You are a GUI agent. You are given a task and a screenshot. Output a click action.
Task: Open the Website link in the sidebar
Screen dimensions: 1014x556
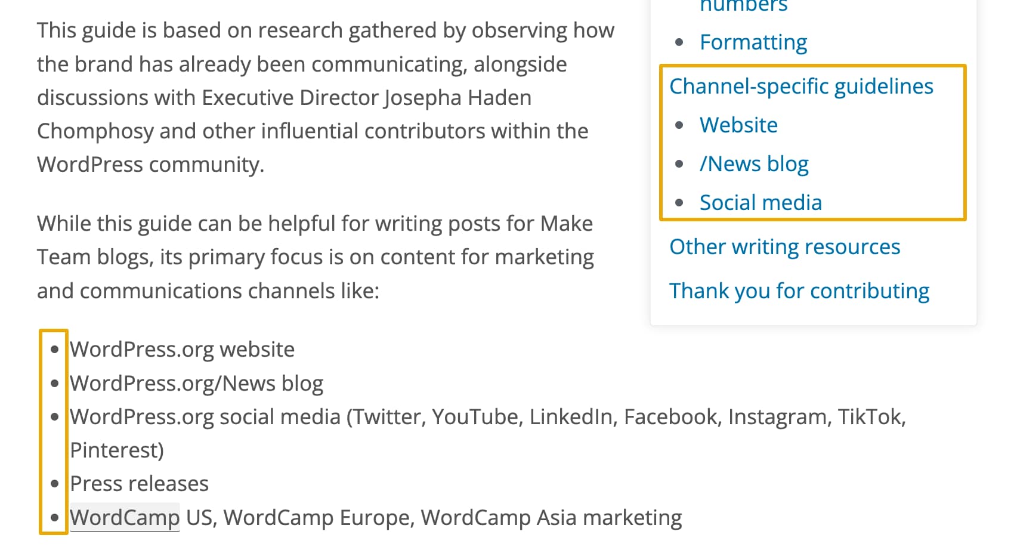738,125
